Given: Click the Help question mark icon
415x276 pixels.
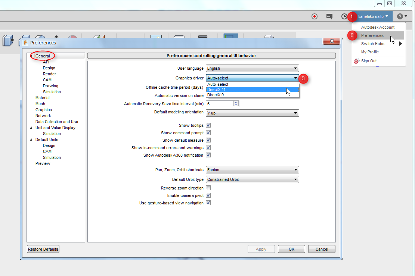Looking at the screenshot, I should (x=400, y=16).
